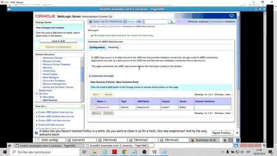Click Create UCP data sources link
Viewport: 277px width, 156px height.
tap(51, 125)
